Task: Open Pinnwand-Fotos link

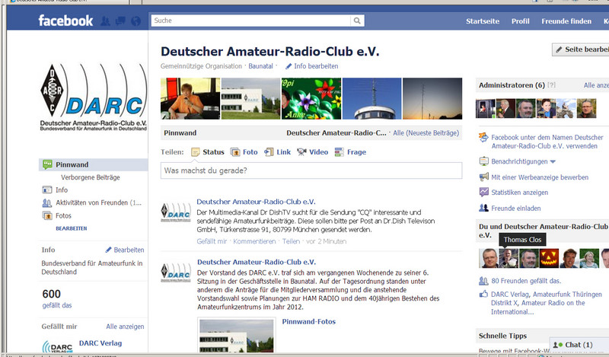Action: [x=309, y=322]
